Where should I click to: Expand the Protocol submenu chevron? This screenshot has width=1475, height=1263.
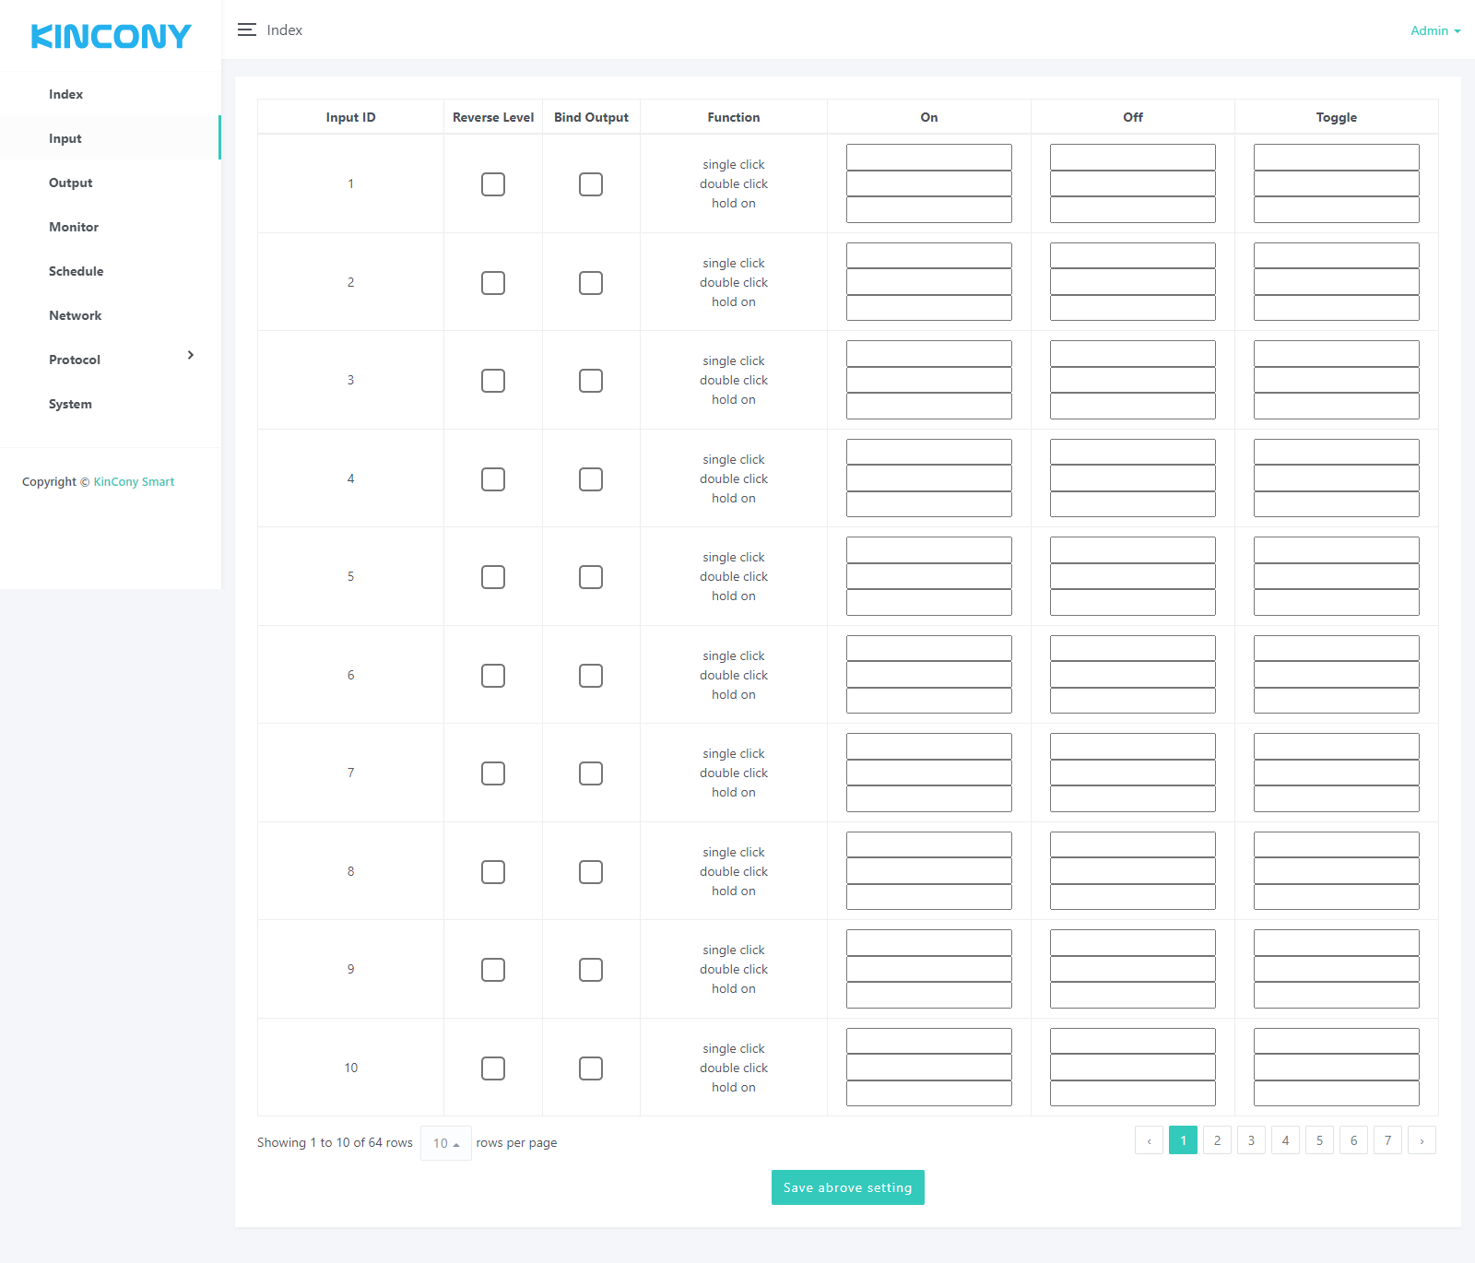[x=191, y=356]
